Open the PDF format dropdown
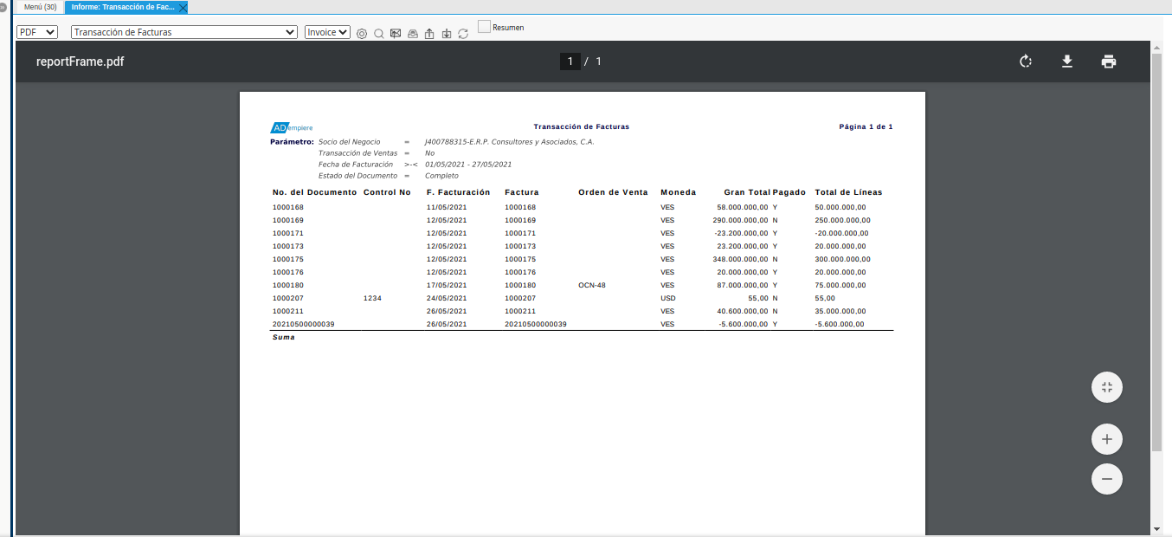This screenshot has width=1172, height=537. click(x=37, y=32)
